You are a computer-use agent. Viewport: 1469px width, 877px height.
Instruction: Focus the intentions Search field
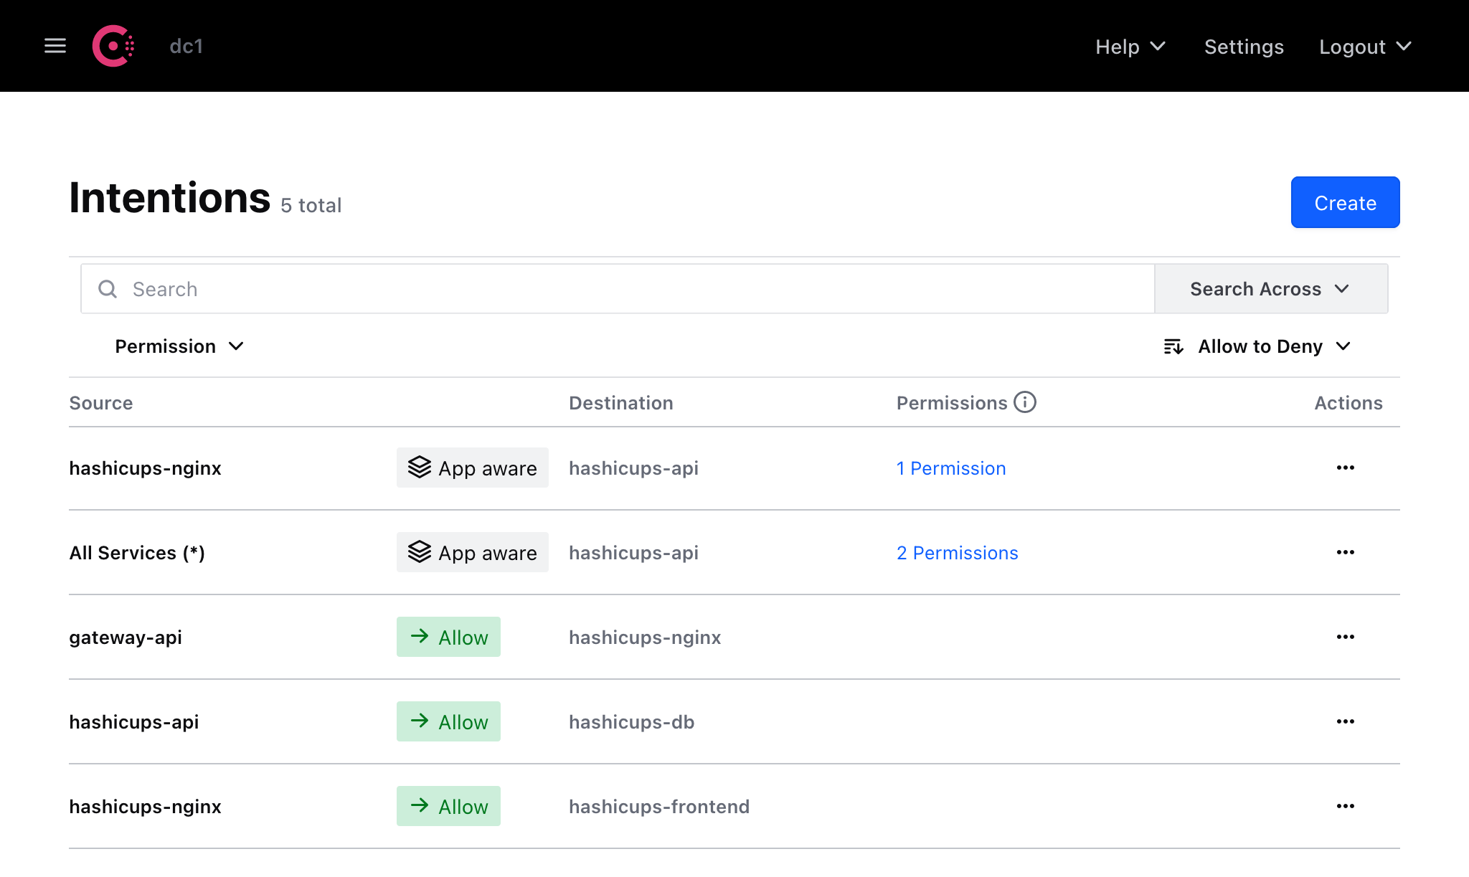(631, 289)
